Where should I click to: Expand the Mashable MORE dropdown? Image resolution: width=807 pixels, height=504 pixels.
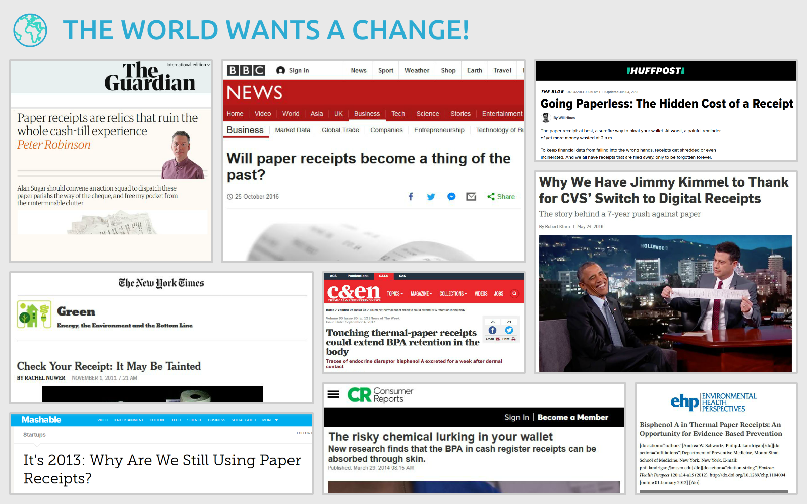click(270, 420)
